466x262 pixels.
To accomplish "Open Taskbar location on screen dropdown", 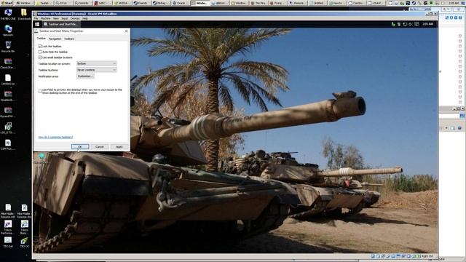I will tap(97, 63).
